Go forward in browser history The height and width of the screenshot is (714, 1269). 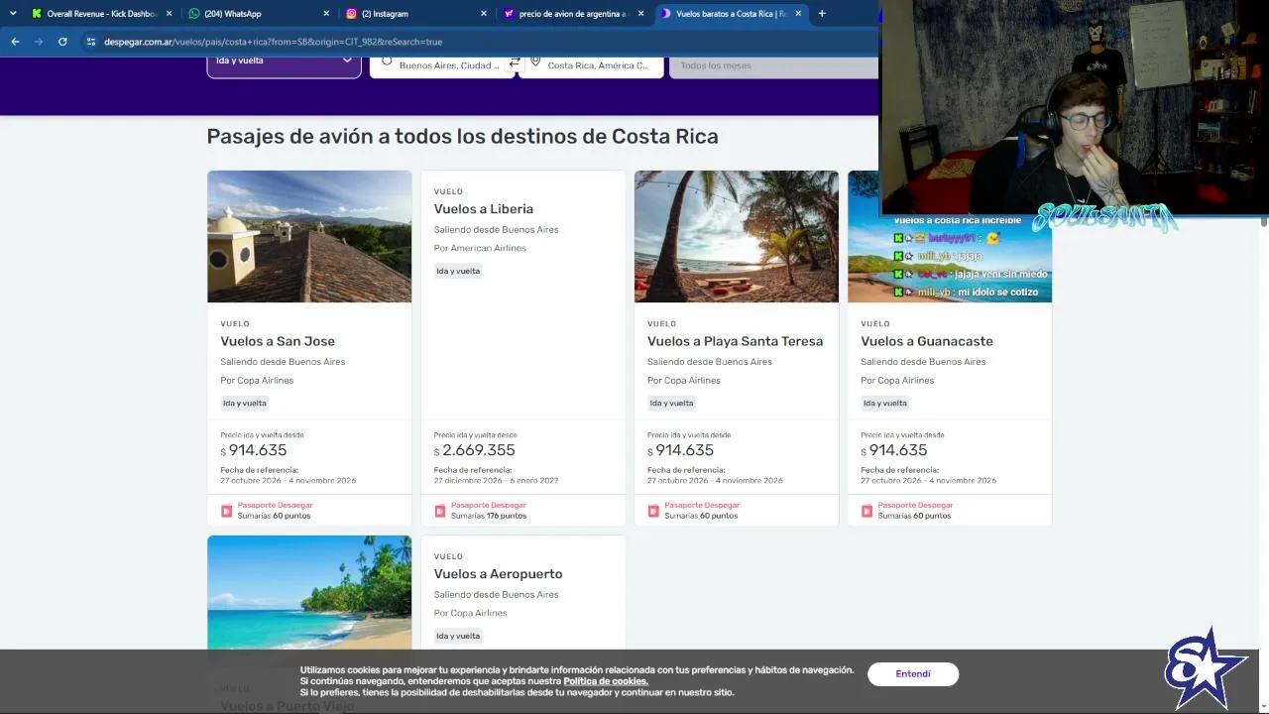tap(39, 42)
